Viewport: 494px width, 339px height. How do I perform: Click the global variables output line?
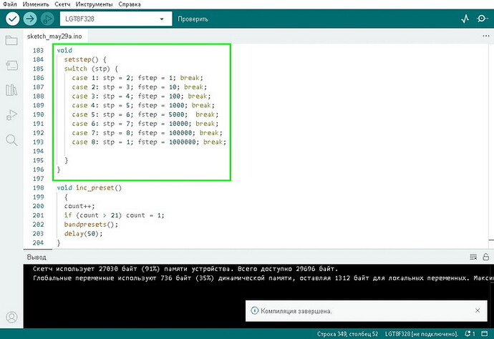point(263,278)
